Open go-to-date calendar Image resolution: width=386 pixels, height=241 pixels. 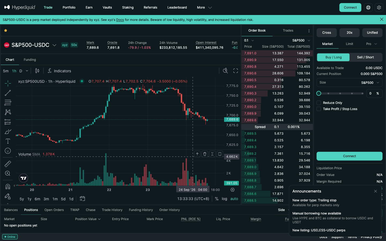pyautogui.click(x=82, y=199)
